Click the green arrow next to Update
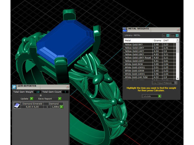The image size is (194, 145). (32, 99)
